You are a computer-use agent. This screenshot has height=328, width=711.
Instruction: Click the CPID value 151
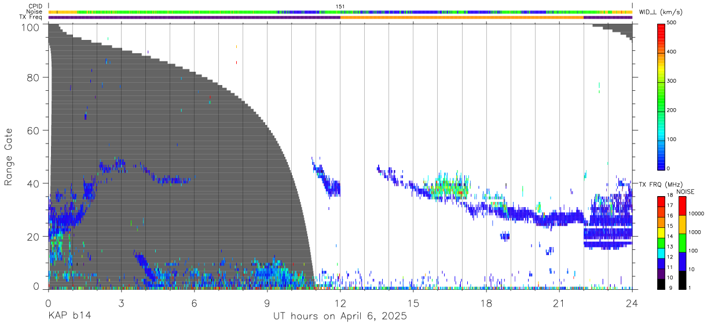coord(340,6)
